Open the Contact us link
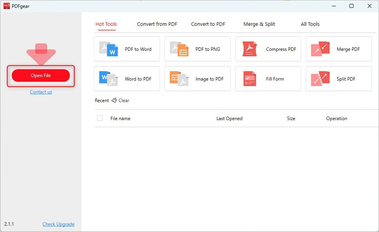The image size is (379, 232). 41,92
